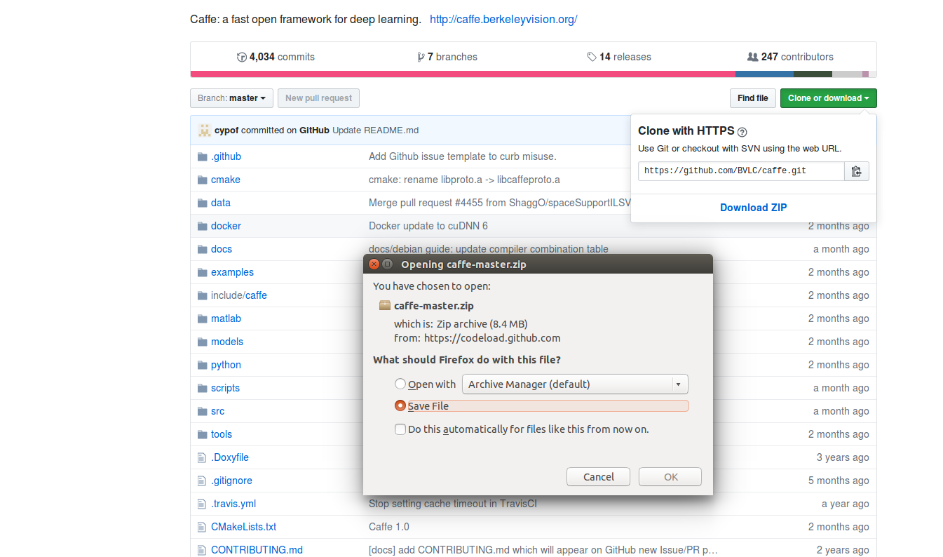Viewport: 943px width, 557px height.
Task: Open caffe.berkeleyvision.org link
Action: click(503, 20)
